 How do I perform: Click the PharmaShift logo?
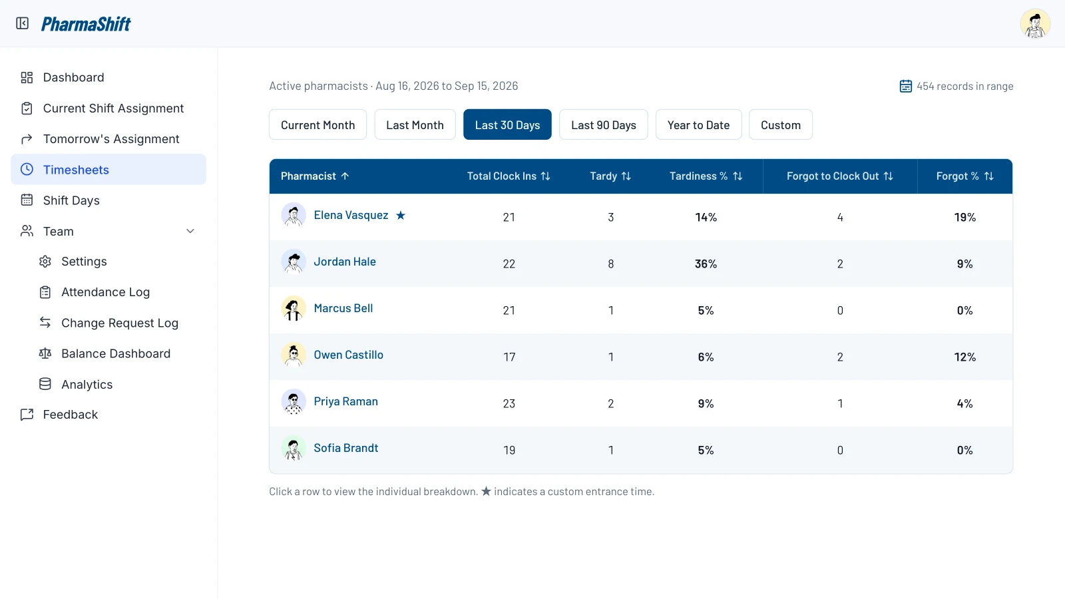pos(86,24)
